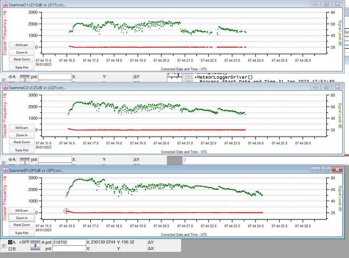Click Triple Plot in ExamineSP window
Screen dimensions: 349x258
point(21,233)
